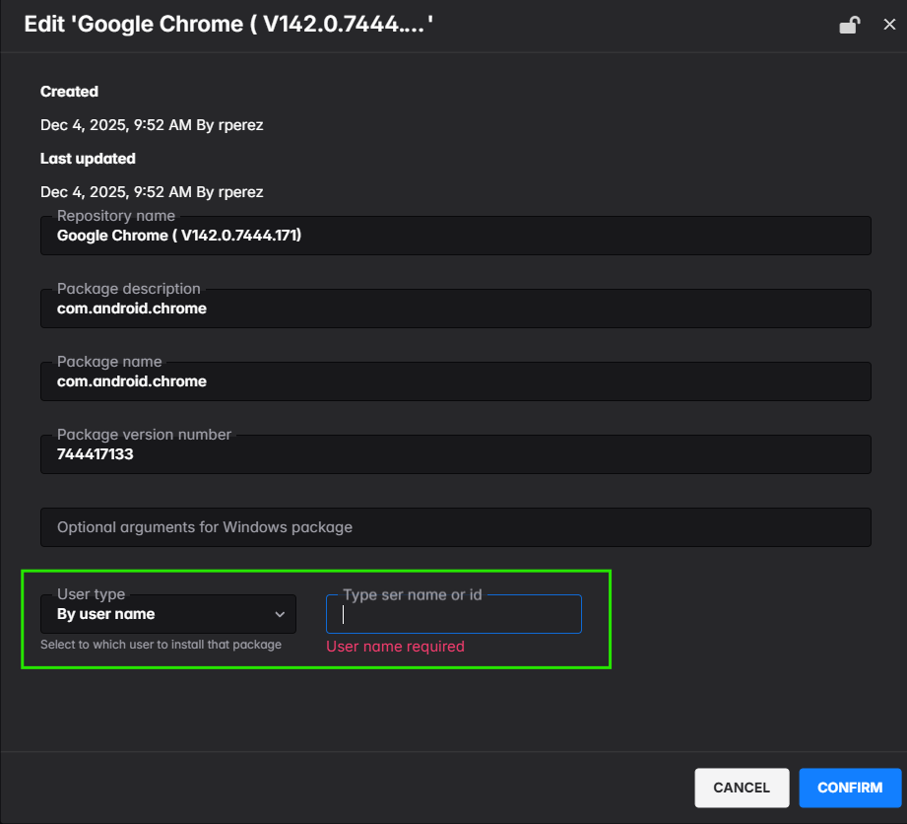This screenshot has height=824, width=907.
Task: Click the Created heading label
Action: point(69,92)
